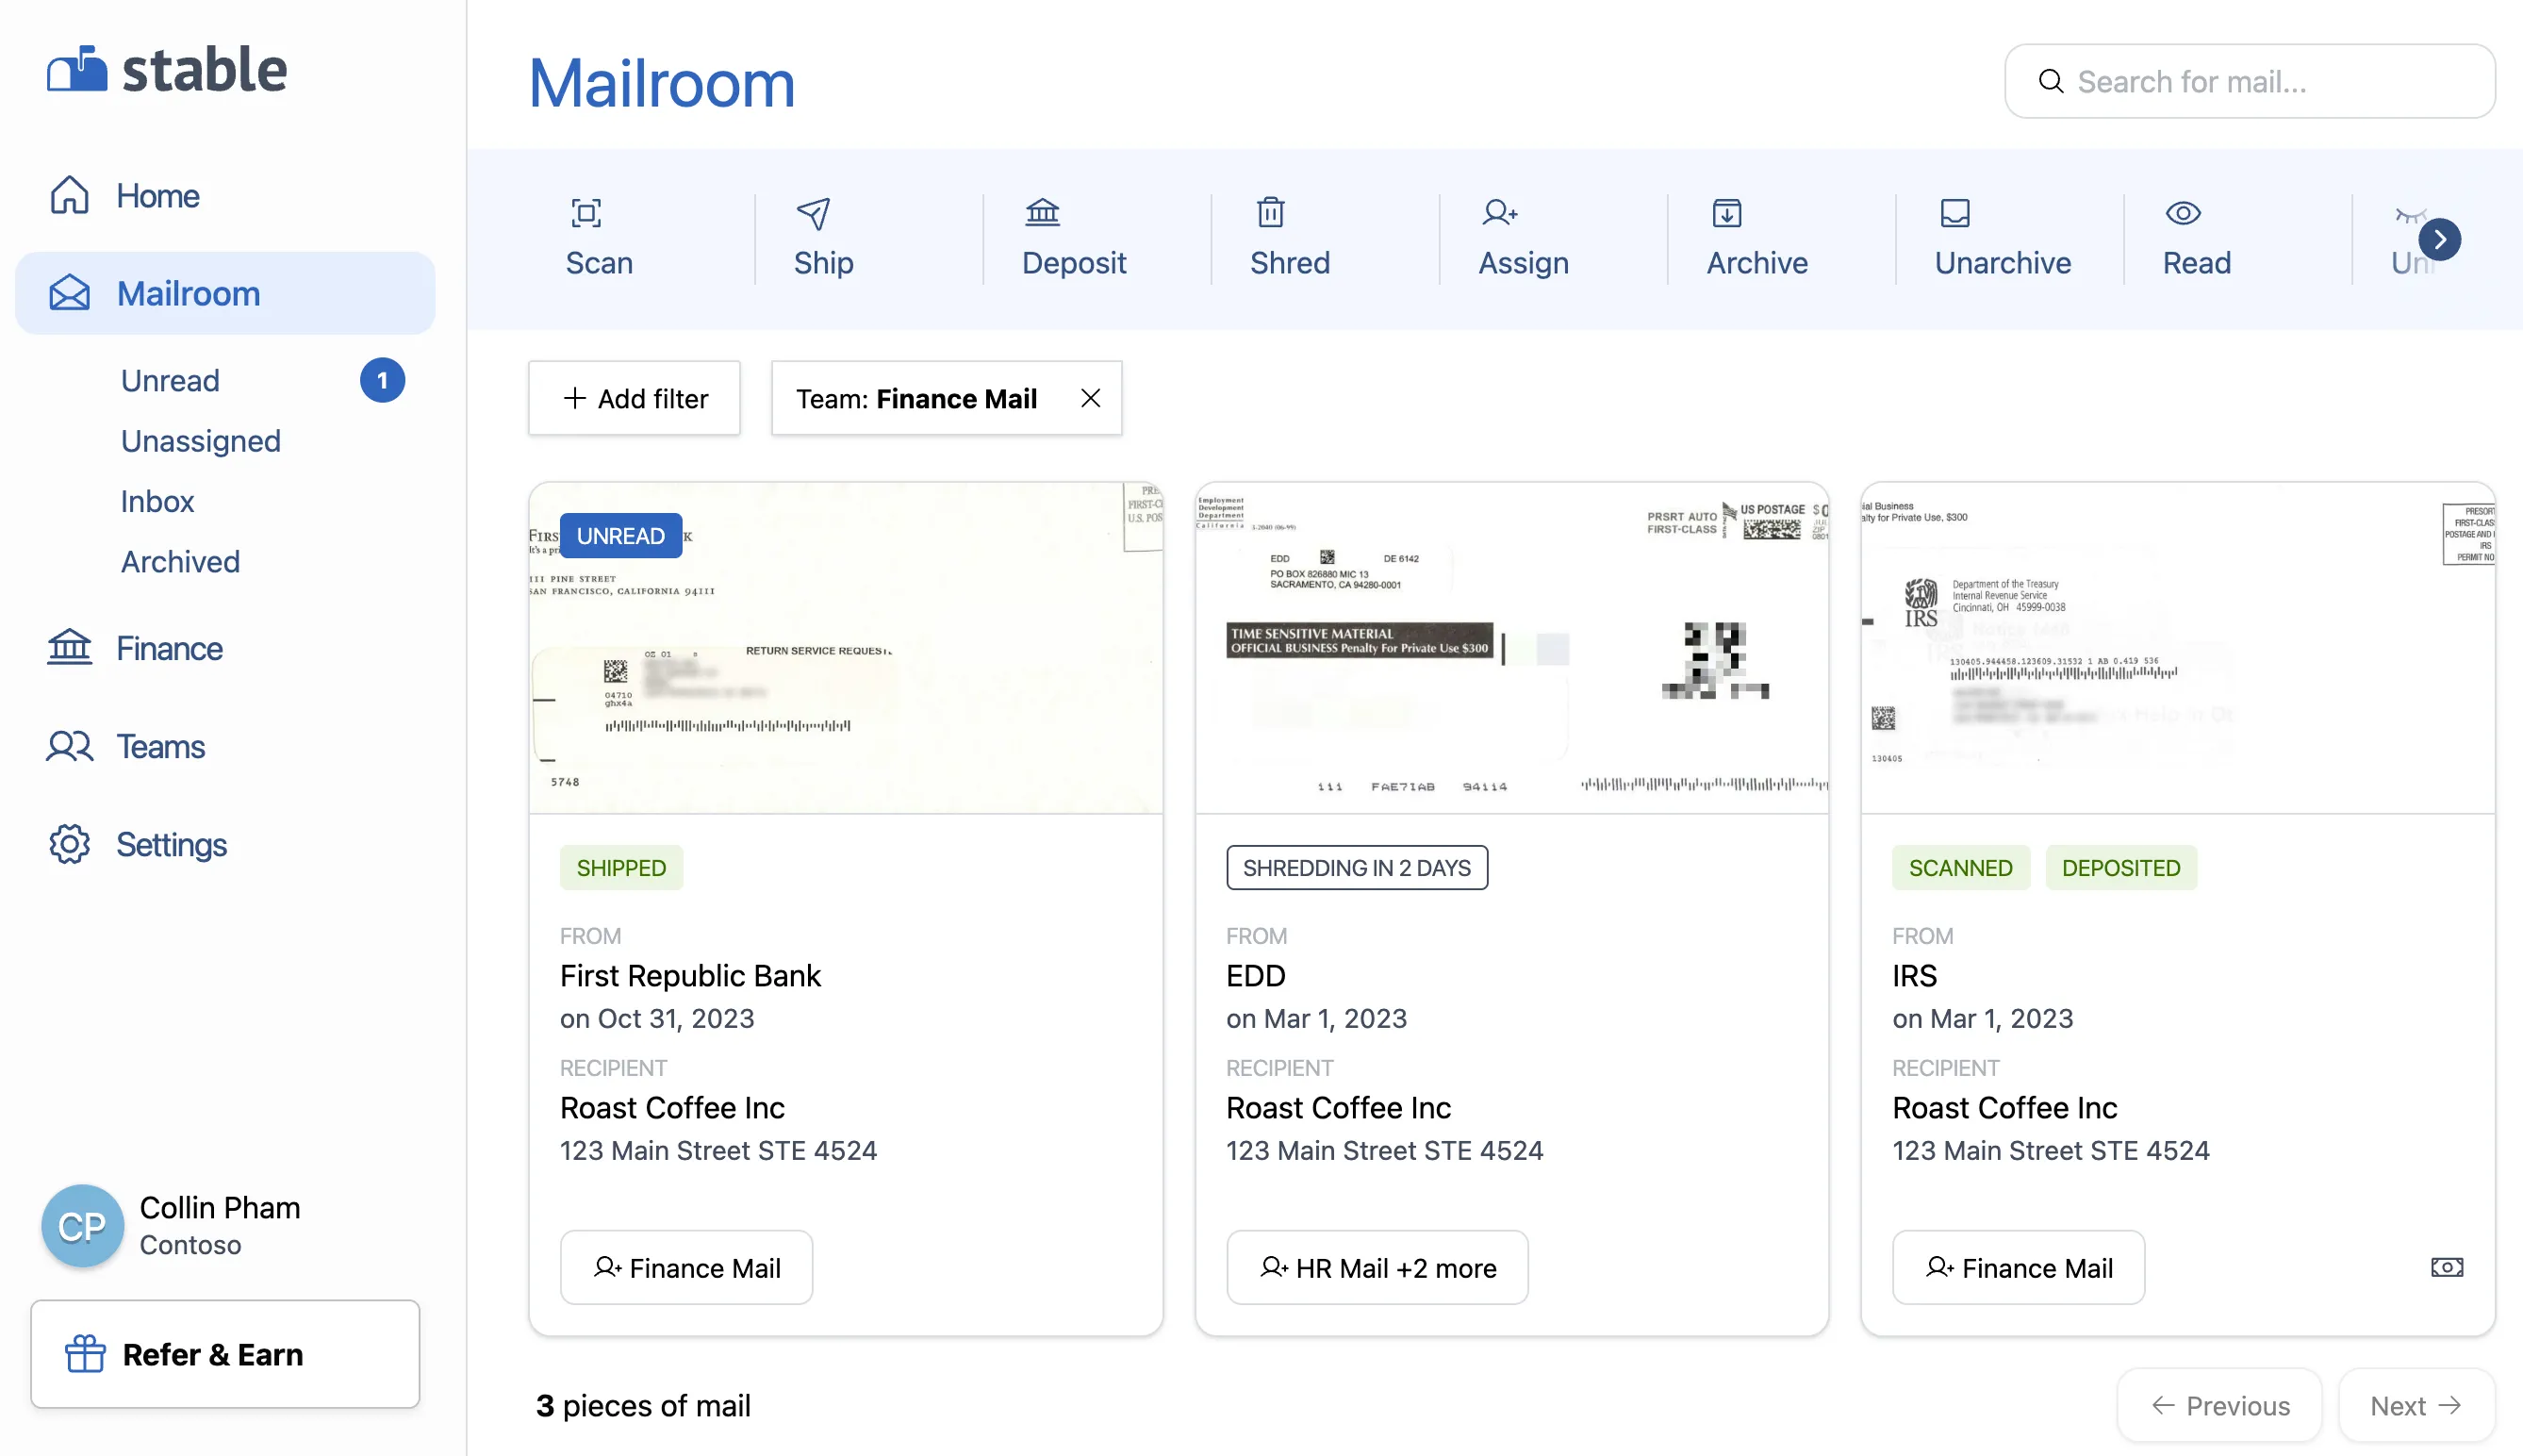The image size is (2523, 1456).
Task: Click HR Mail +2 more button
Action: tap(1377, 1267)
